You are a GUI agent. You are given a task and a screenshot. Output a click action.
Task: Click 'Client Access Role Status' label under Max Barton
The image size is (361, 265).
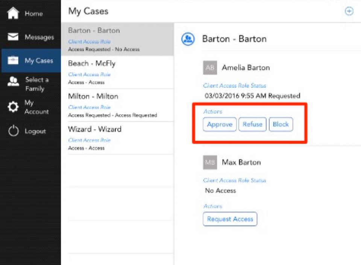(x=234, y=180)
